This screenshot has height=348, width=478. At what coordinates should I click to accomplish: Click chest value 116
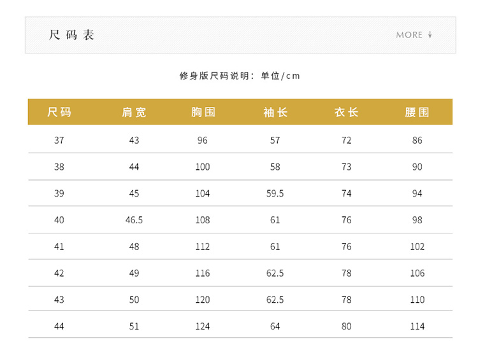pos(203,274)
